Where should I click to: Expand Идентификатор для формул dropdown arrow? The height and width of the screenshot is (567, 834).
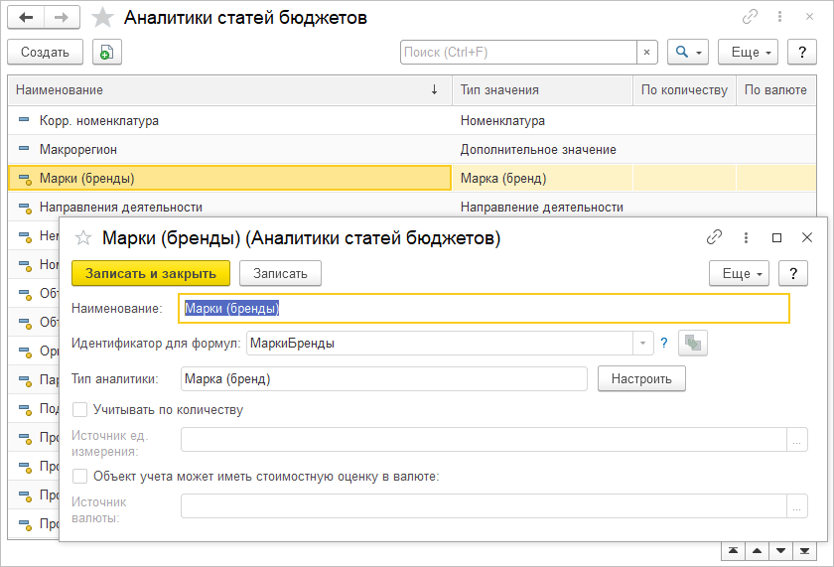(x=643, y=344)
